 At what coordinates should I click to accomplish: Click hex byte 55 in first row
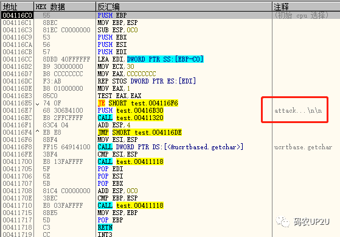click(46, 15)
